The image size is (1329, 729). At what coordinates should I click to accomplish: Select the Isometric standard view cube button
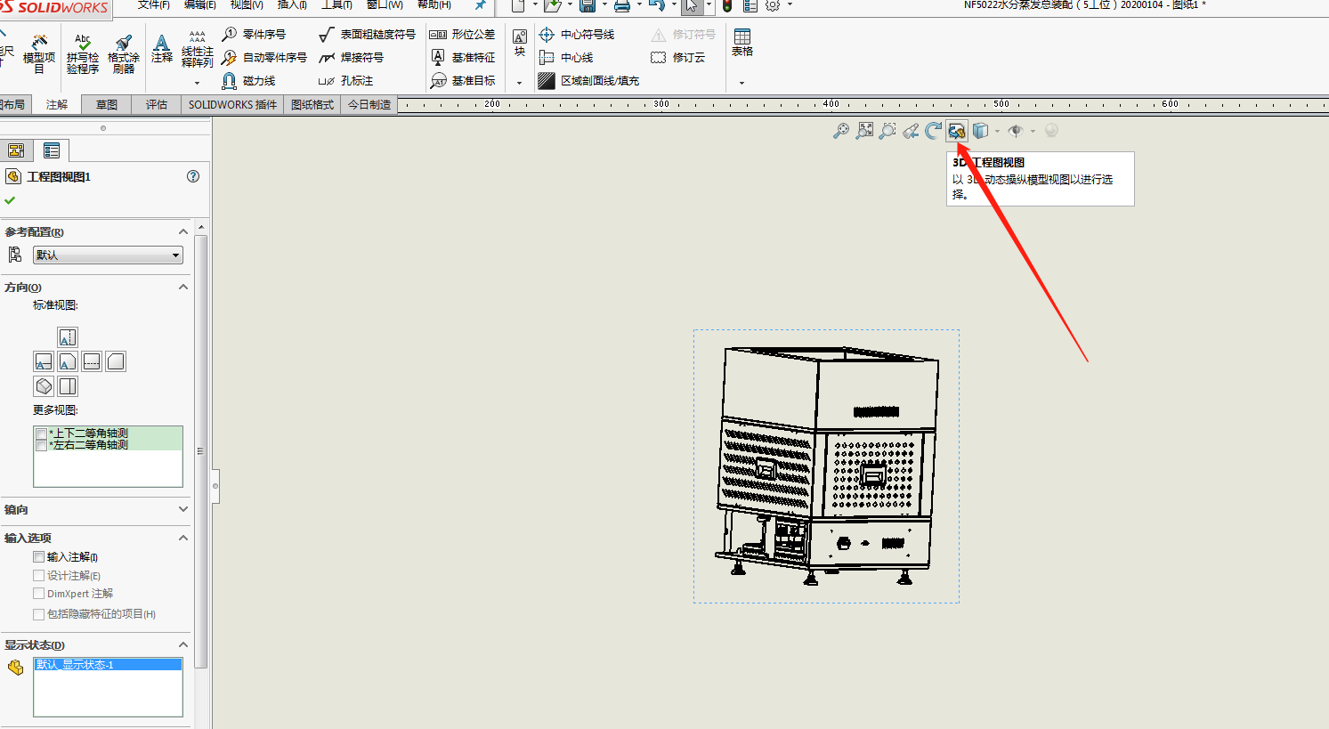[44, 386]
